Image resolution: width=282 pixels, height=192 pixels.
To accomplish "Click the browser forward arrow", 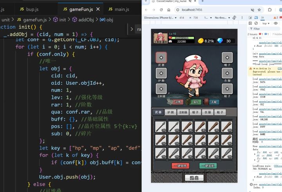I will (154, 10).
